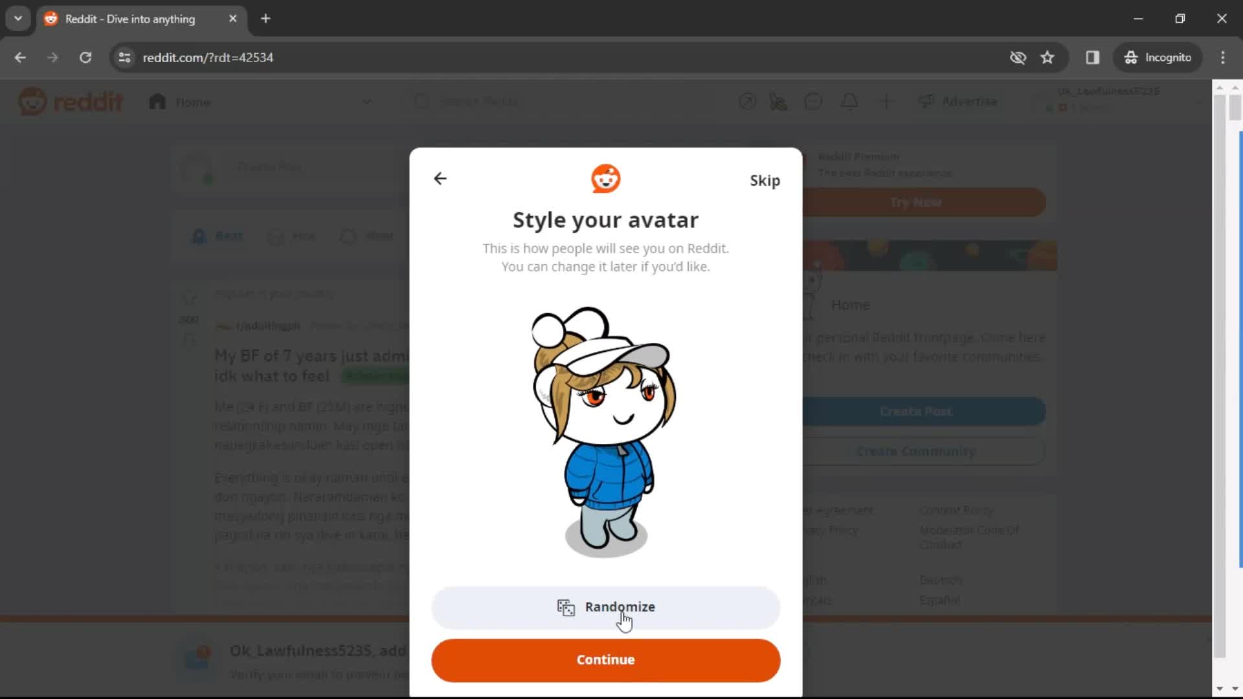Click the Randomize button for new avatar
The height and width of the screenshot is (699, 1243).
[607, 607]
